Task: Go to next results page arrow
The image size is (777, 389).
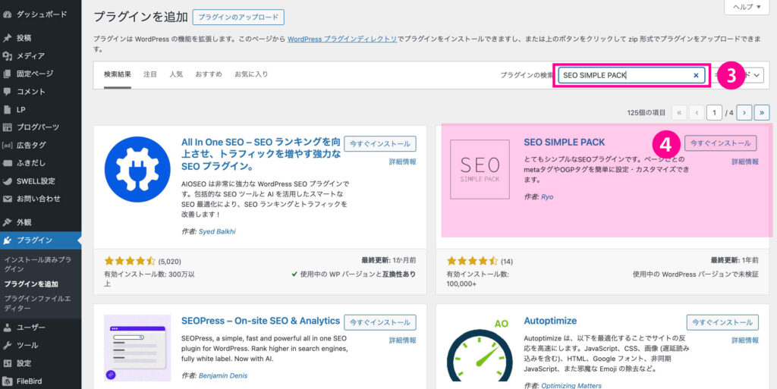Action: click(744, 112)
